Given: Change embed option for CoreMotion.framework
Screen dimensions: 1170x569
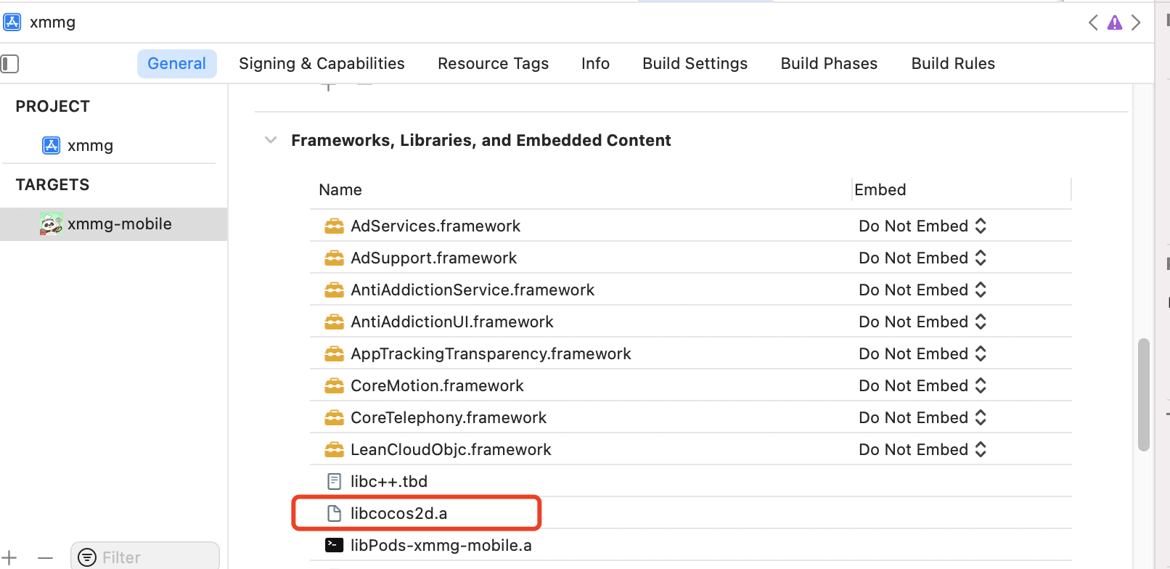Looking at the screenshot, I should (922, 386).
